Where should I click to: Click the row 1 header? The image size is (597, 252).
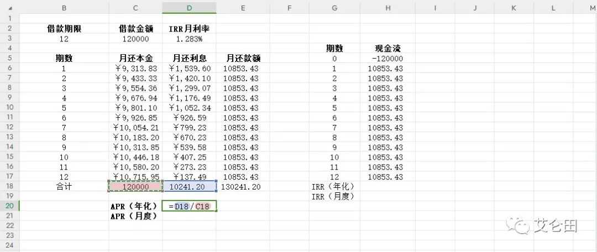[x=9, y=19]
